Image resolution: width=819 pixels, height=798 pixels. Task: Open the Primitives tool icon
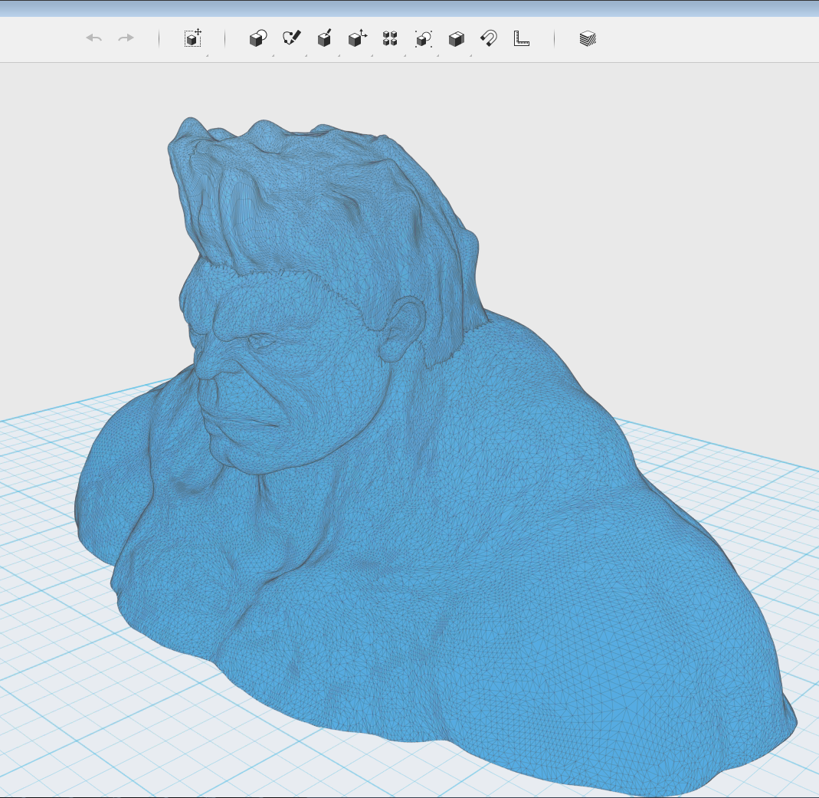tap(258, 38)
